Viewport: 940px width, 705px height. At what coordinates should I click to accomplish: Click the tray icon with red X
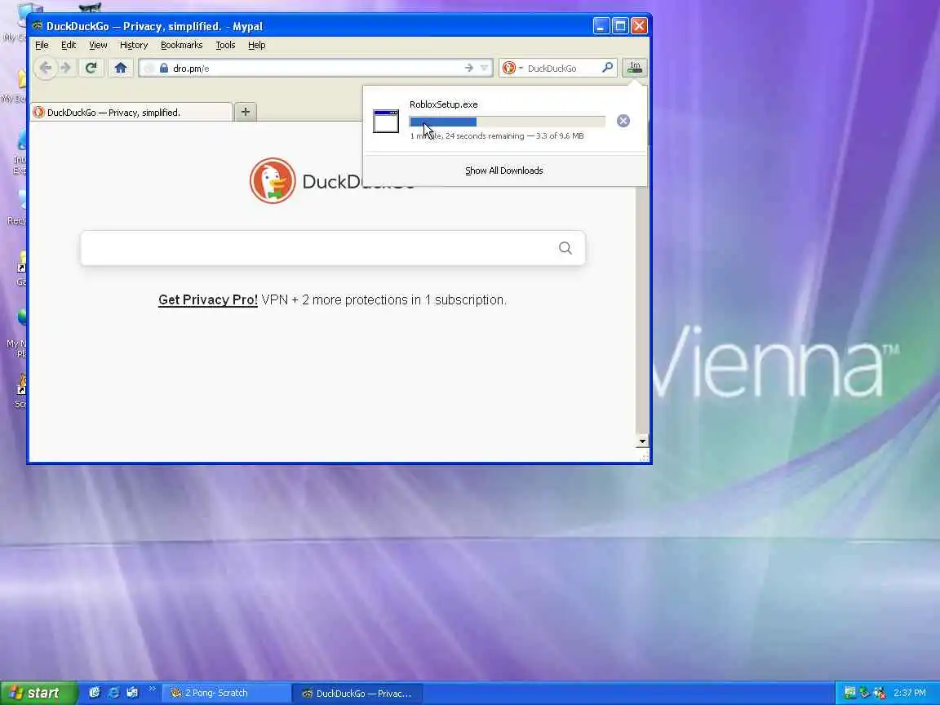(x=880, y=693)
